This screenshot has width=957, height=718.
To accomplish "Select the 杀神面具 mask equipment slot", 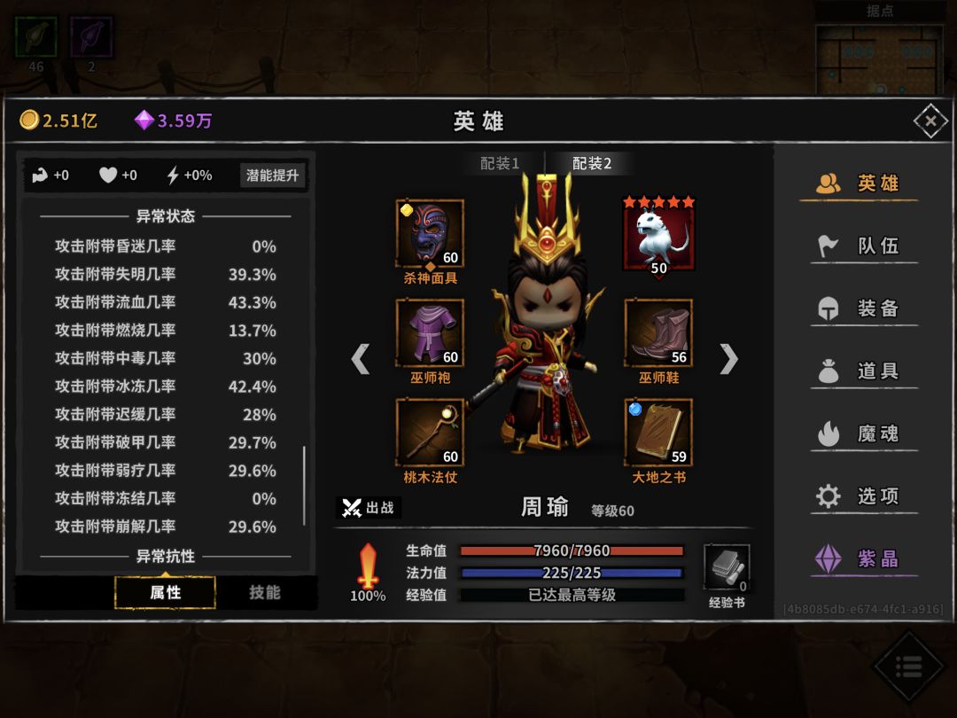I will (x=430, y=233).
